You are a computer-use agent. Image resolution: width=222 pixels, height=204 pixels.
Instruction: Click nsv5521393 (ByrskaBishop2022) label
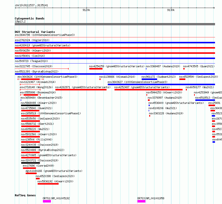coord(37,71)
